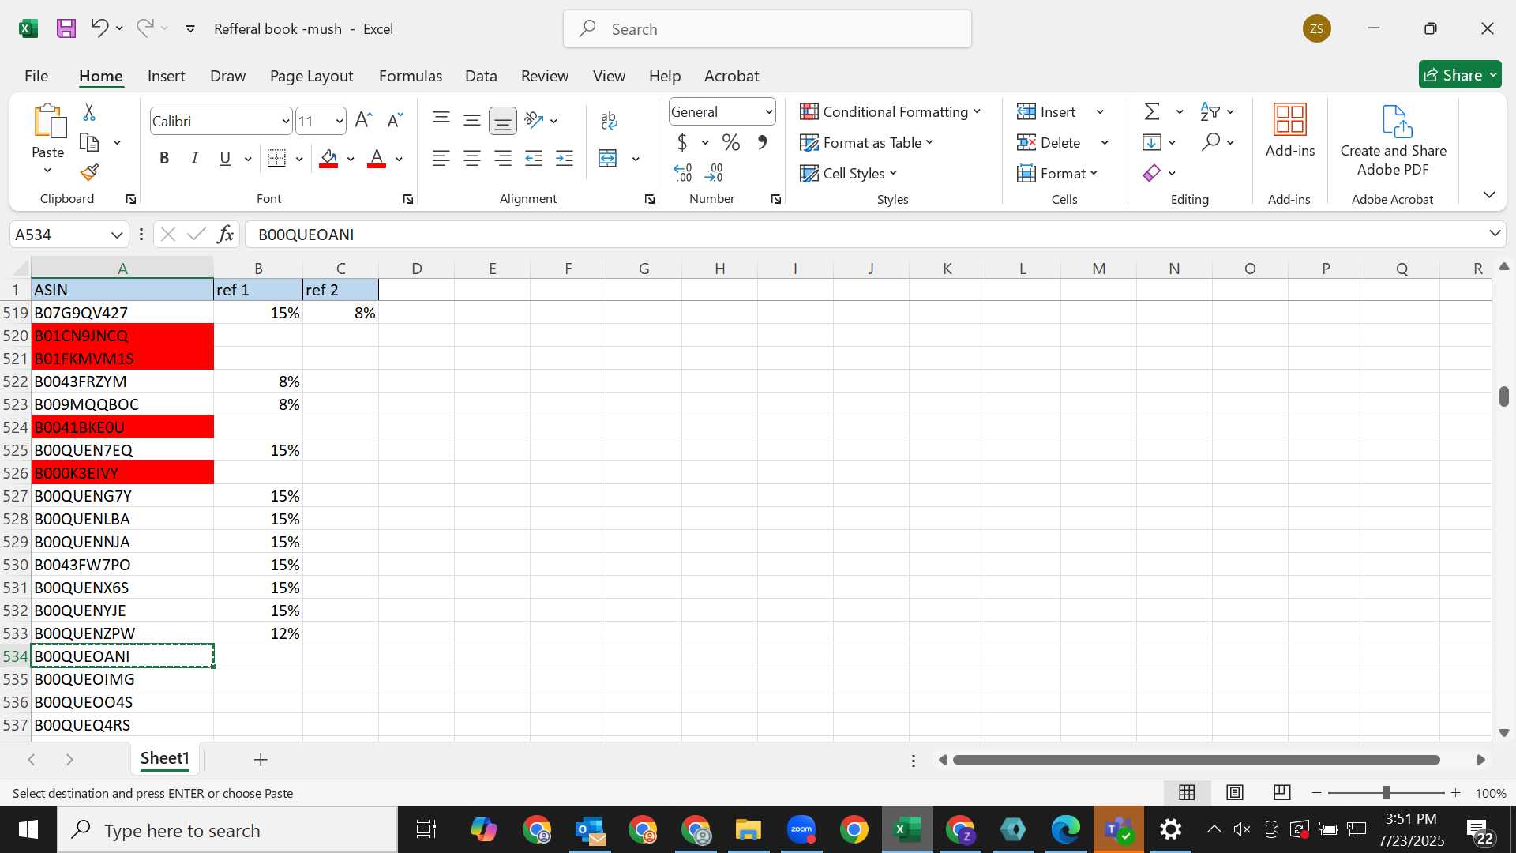
Task: Open the font size dropdown showing 11
Action: (x=340, y=122)
